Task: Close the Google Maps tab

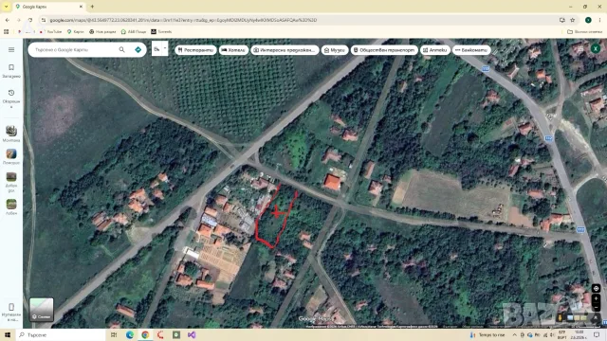Action: 81,7
